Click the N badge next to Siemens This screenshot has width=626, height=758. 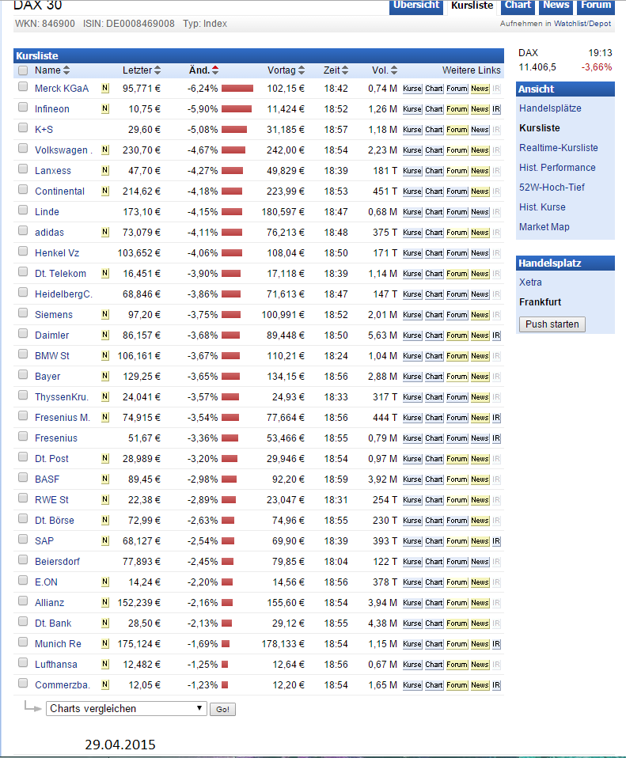(105, 314)
